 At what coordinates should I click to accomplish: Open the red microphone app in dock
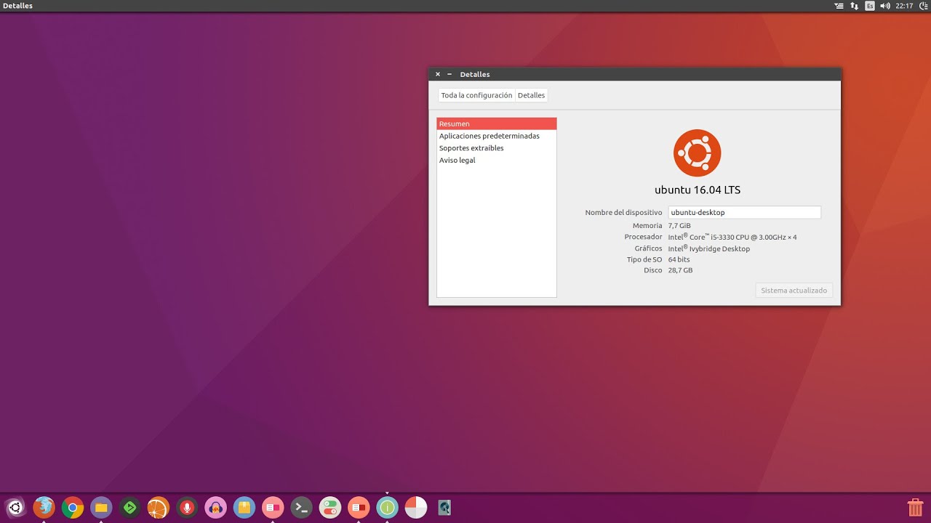[187, 507]
